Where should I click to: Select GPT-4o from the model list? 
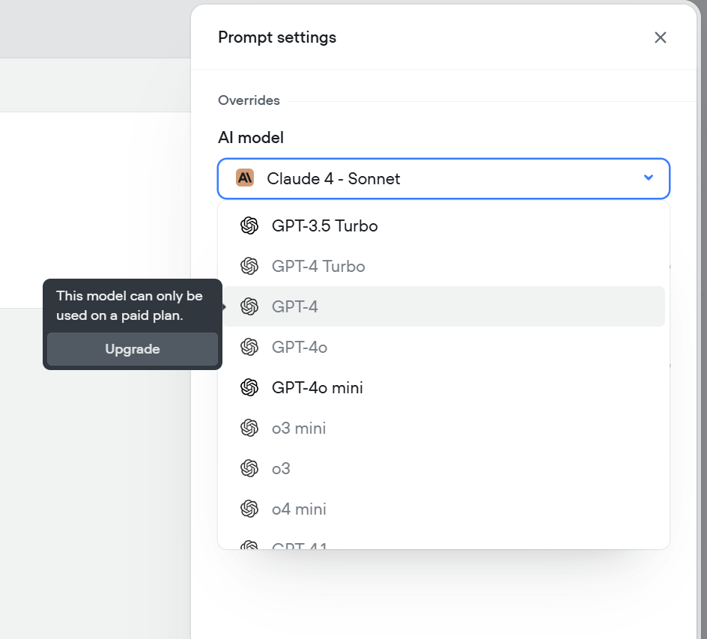443,348
